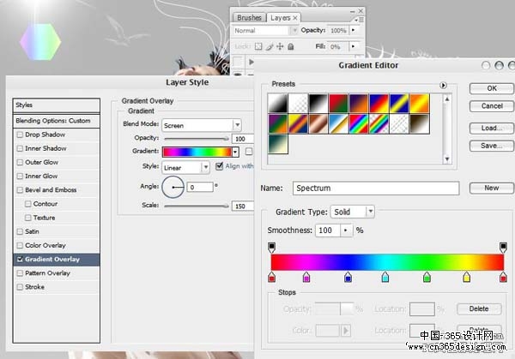Click the lock image pixels brush icon
This screenshot has width=515, height=359.
(x=270, y=46)
